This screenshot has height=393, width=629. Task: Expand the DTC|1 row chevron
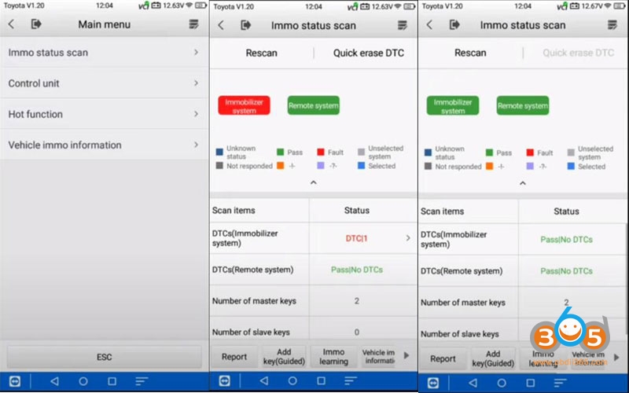(408, 238)
